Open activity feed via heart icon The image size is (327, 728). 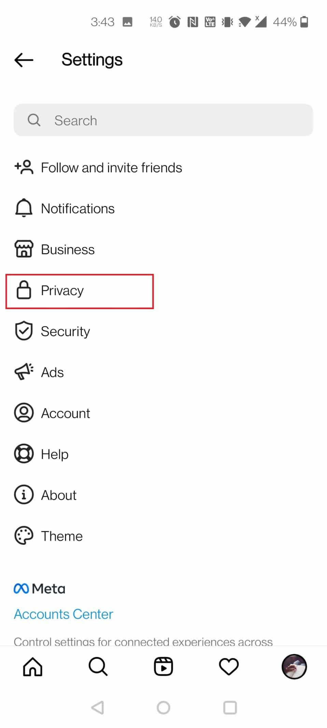(x=228, y=666)
